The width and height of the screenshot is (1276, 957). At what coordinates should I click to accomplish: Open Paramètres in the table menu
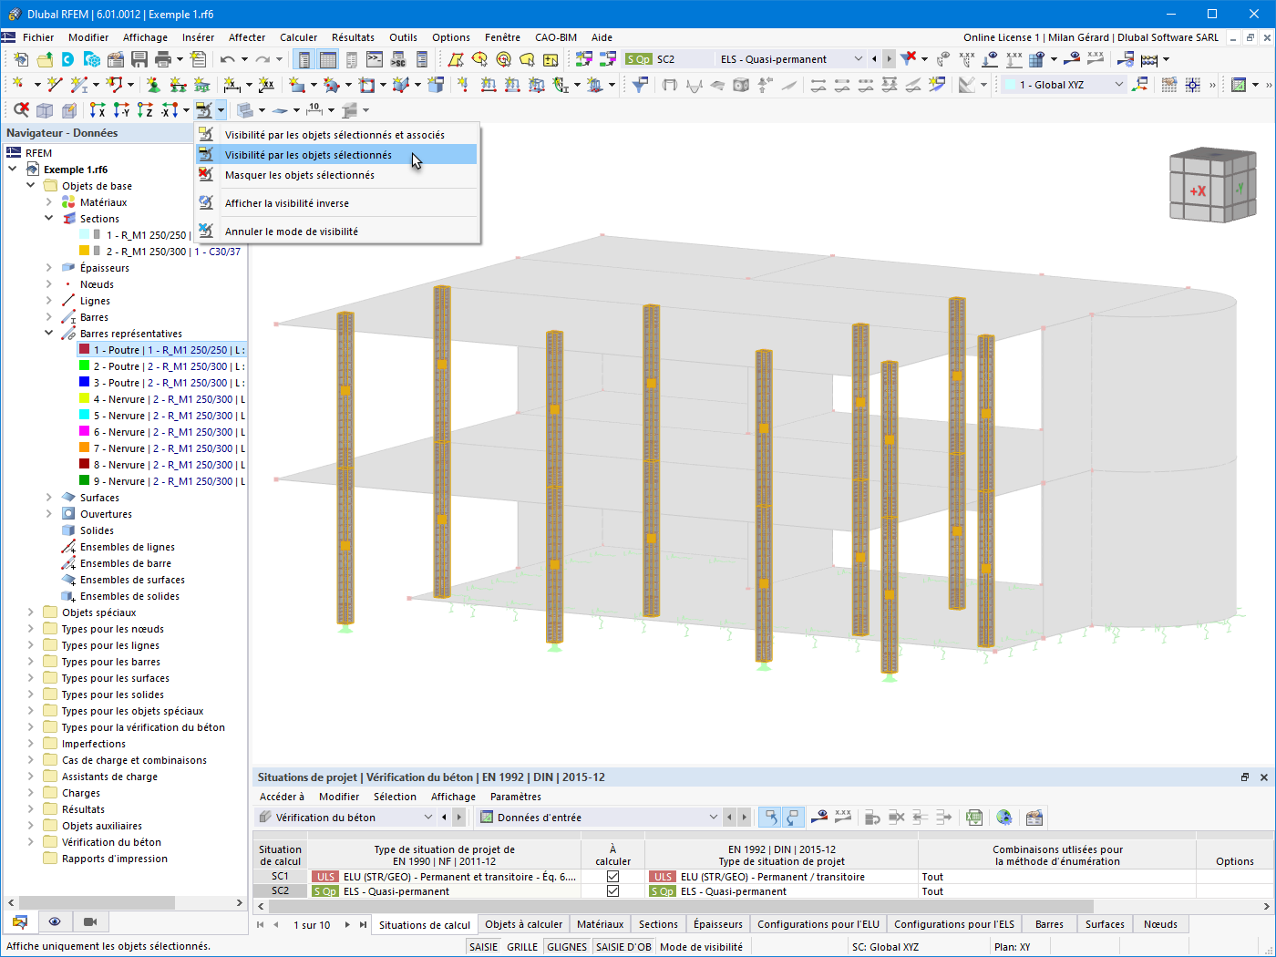[516, 797]
